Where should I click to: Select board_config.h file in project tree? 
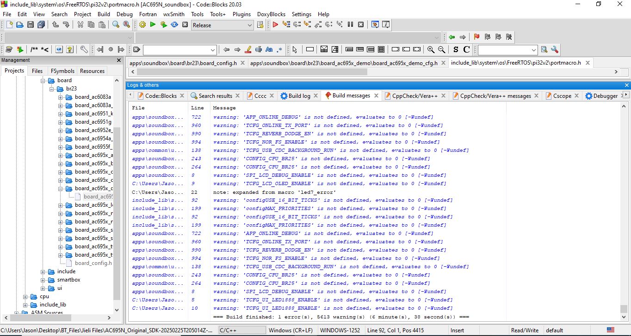93,263
